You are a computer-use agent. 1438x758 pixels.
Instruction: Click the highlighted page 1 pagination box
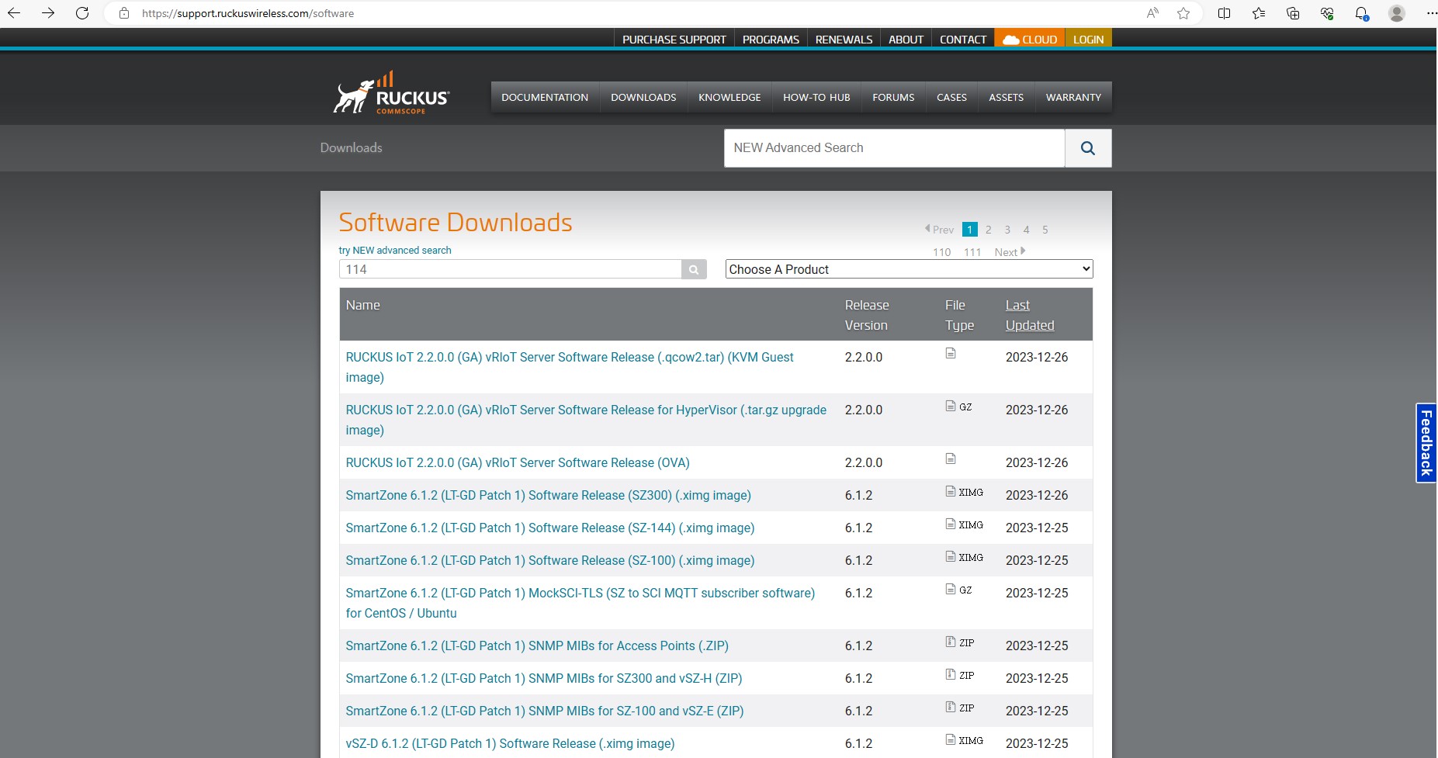(969, 230)
